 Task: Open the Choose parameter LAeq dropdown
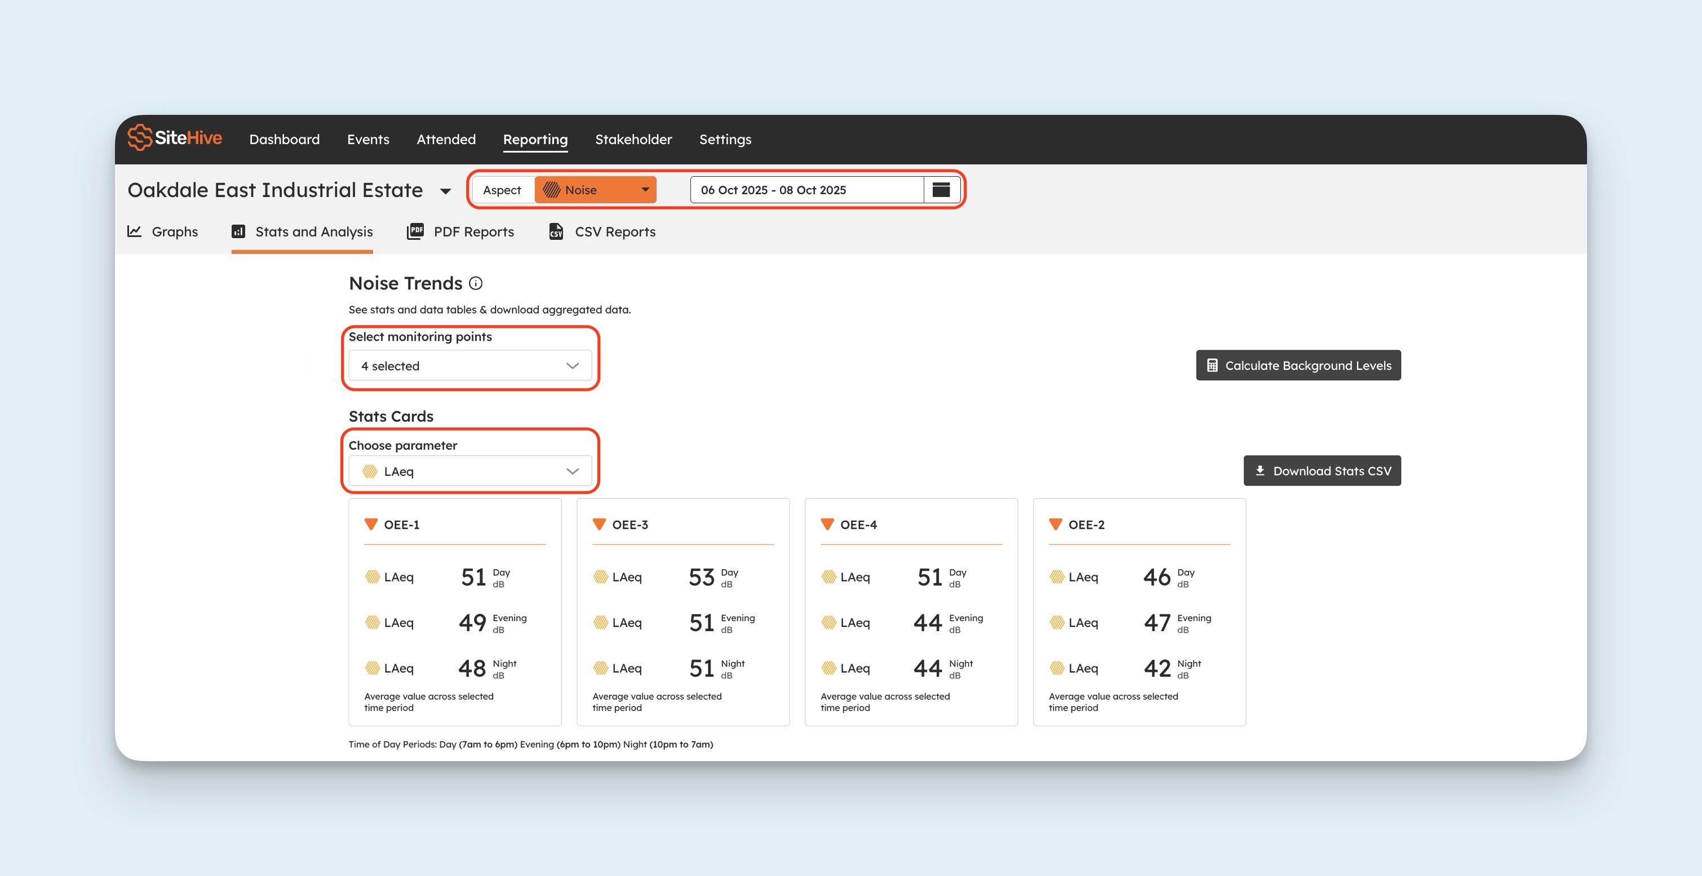click(470, 471)
